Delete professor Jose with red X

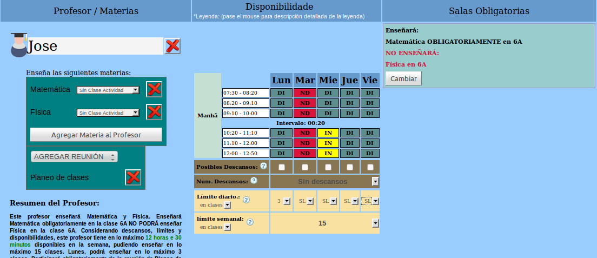point(173,46)
